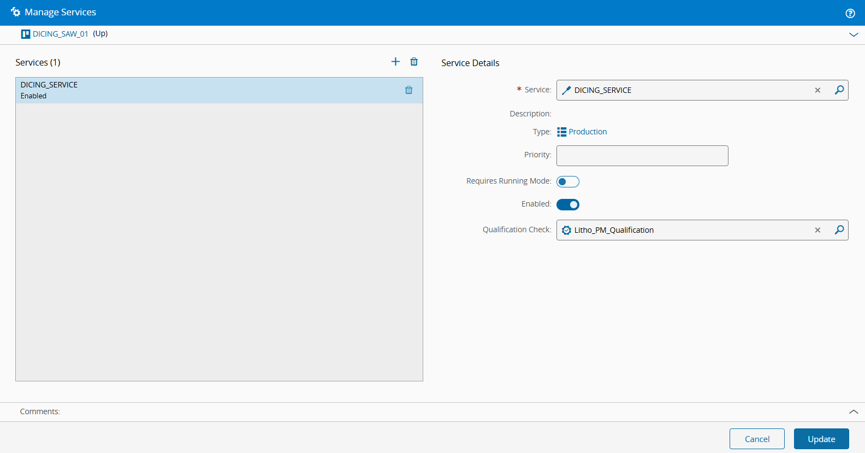Toggle the Requires Running Mode switch

(567, 181)
